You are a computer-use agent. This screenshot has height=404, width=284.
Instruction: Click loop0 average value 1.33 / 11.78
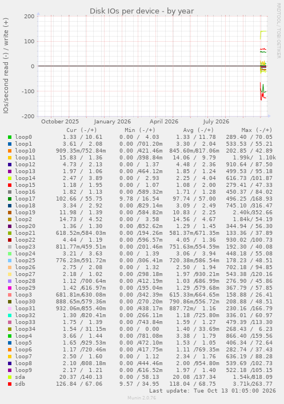pyautogui.click(x=196, y=137)
